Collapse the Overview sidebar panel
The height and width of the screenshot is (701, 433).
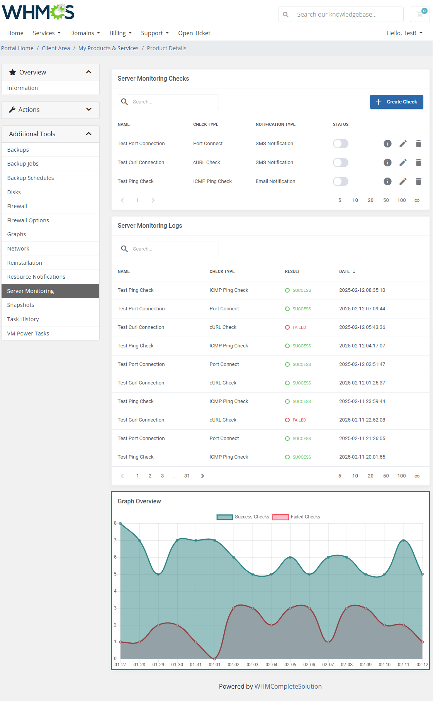tap(88, 72)
